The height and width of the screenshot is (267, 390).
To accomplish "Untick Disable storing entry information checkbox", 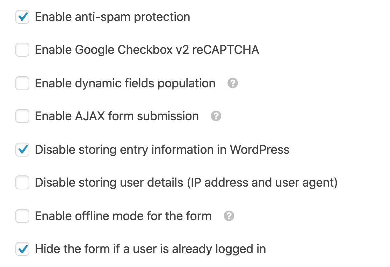I will [22, 150].
